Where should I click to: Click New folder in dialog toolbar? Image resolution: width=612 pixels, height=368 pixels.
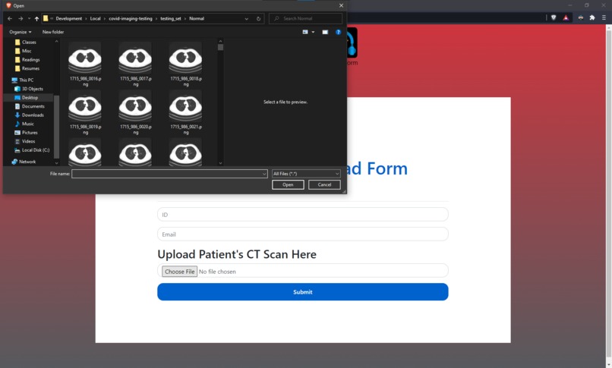pos(53,32)
